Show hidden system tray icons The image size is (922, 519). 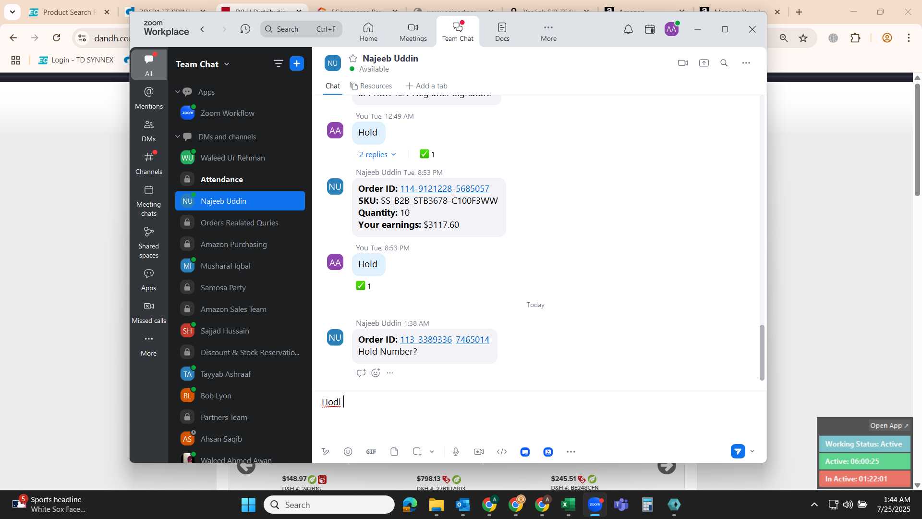pos(814,505)
